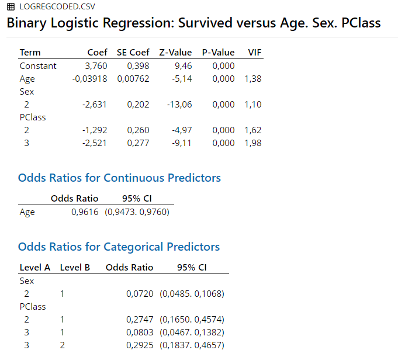Select the SE Coef column header

[133, 53]
